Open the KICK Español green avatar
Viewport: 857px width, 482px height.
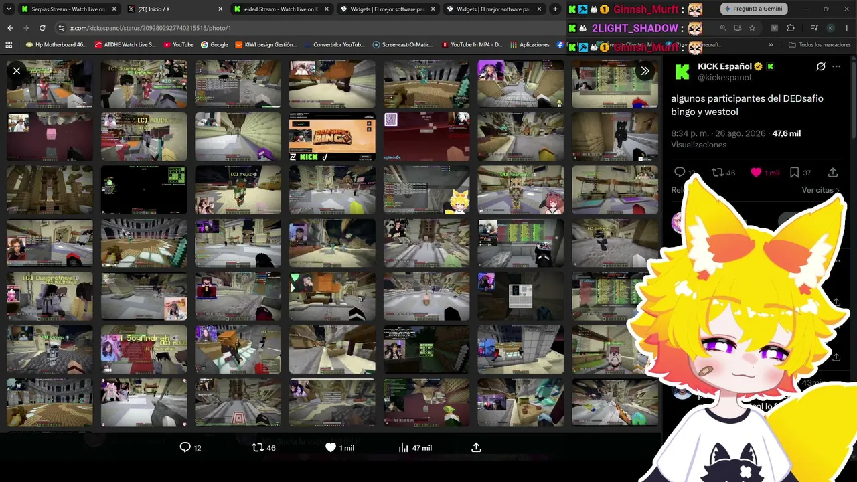(x=682, y=72)
